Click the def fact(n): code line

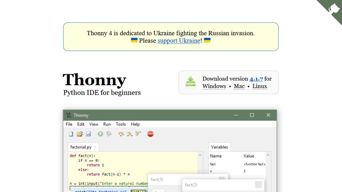pos(83,156)
